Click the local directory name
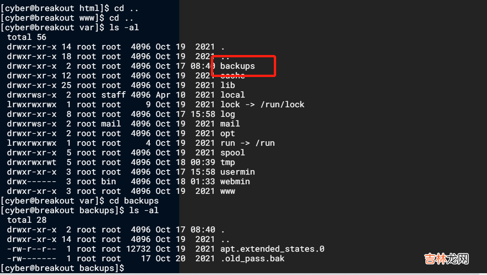This screenshot has height=275, width=487. click(x=232, y=95)
